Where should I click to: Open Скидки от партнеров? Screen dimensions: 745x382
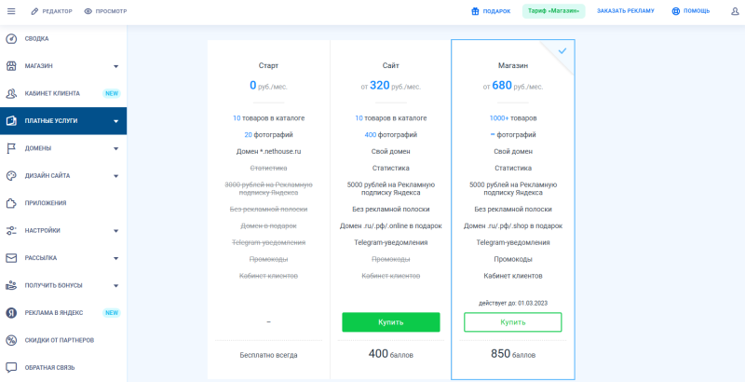click(x=63, y=340)
